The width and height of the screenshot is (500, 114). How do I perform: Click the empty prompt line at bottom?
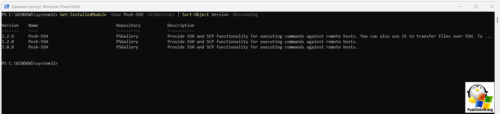(x=30, y=63)
